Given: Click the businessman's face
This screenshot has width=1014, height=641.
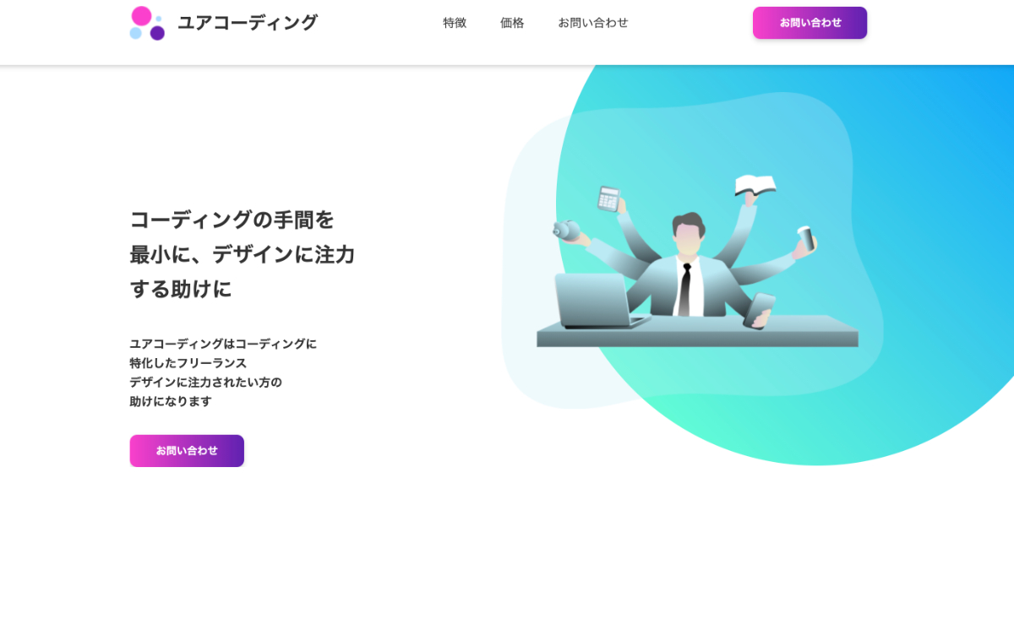Looking at the screenshot, I should 688,238.
